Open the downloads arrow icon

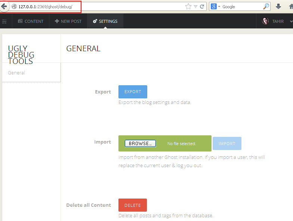pos(278,6)
